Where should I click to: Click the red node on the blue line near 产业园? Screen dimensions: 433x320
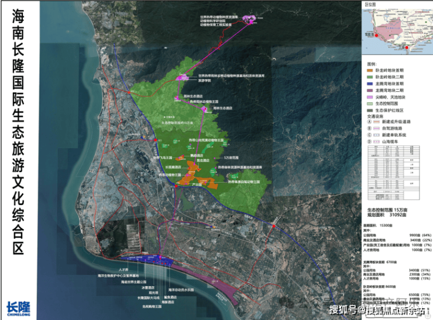point(176,186)
